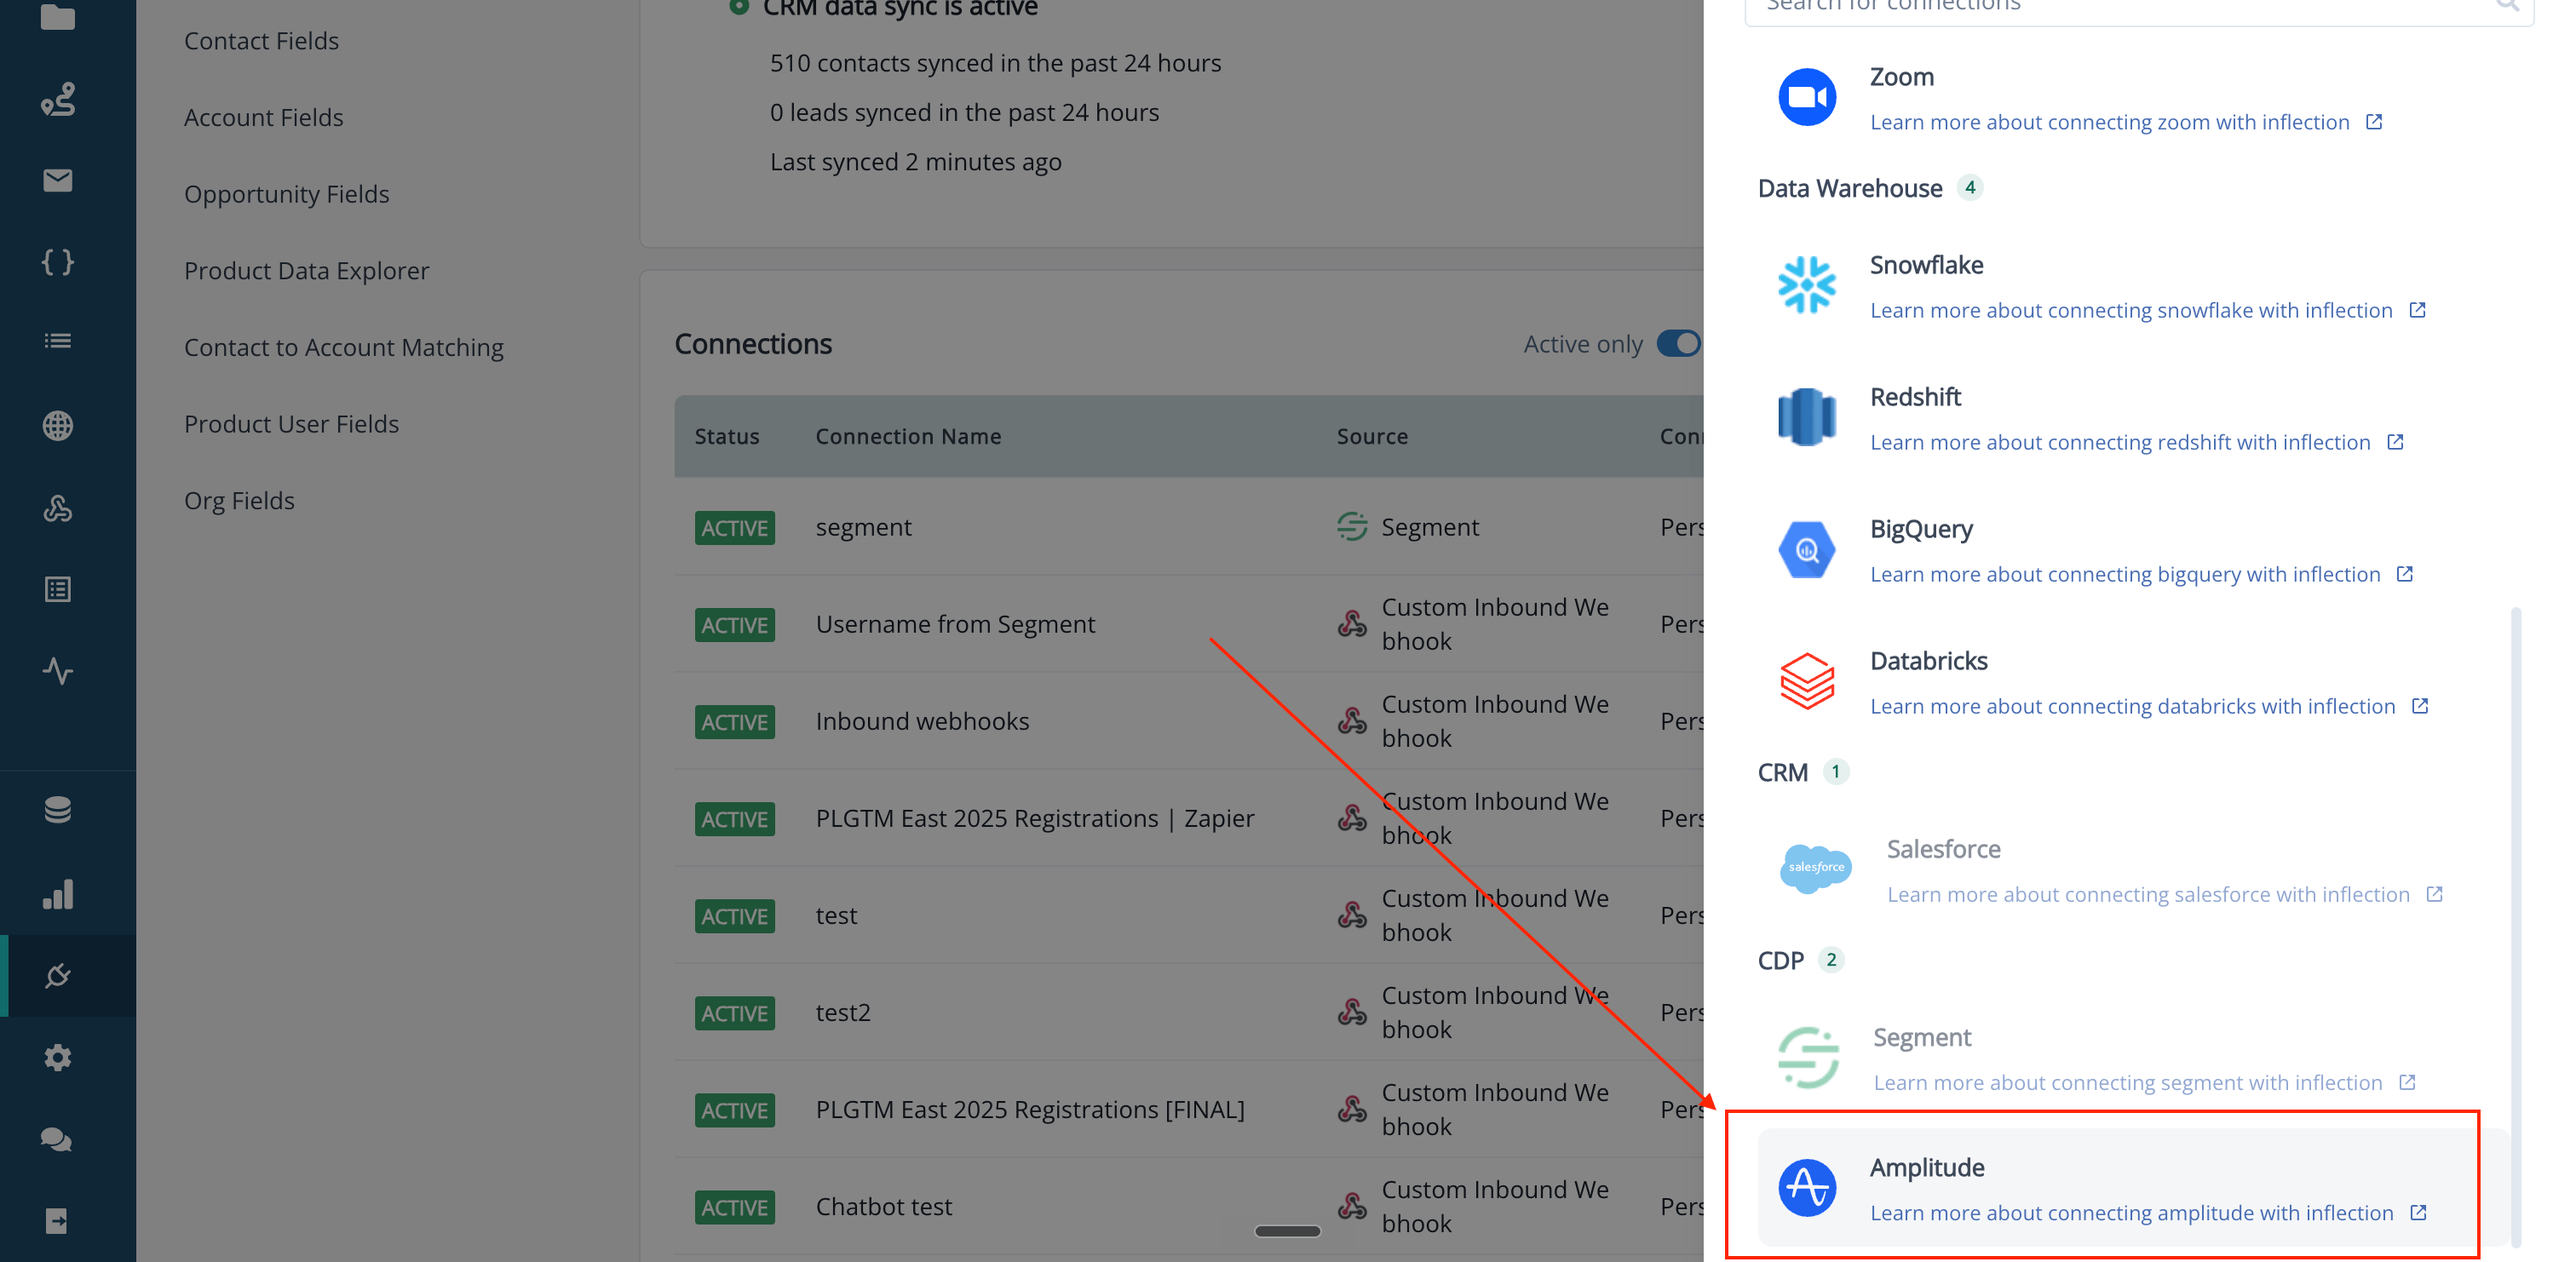Open the bar chart analytics icon

pos(58,893)
